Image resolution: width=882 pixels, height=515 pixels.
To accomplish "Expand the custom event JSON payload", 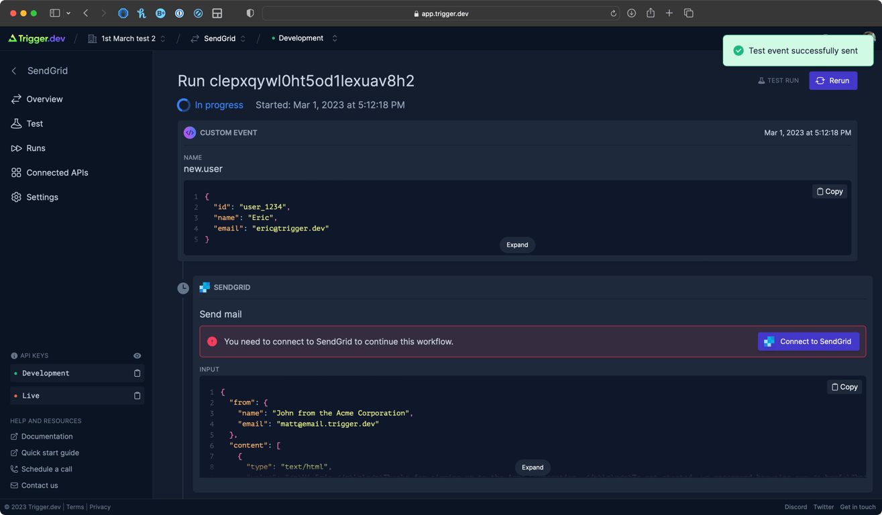I will click(x=517, y=245).
